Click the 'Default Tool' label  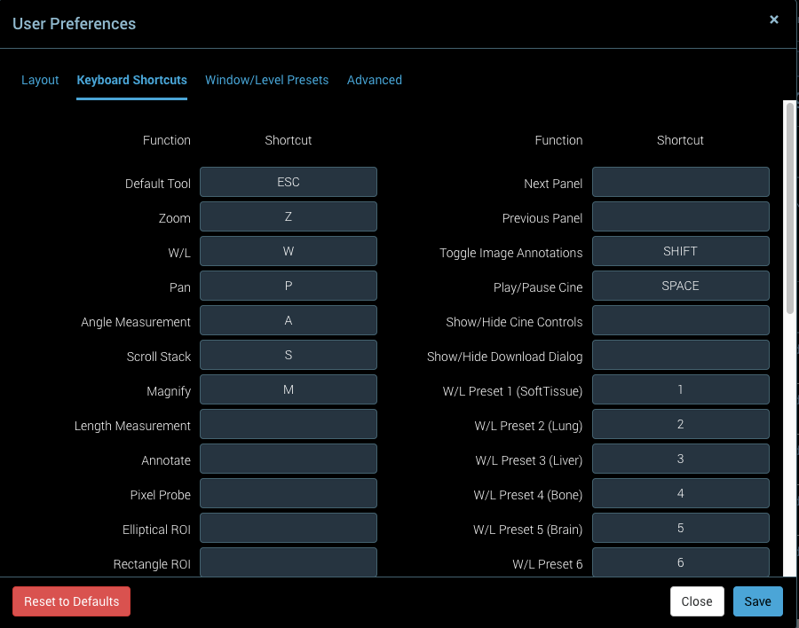[158, 184]
